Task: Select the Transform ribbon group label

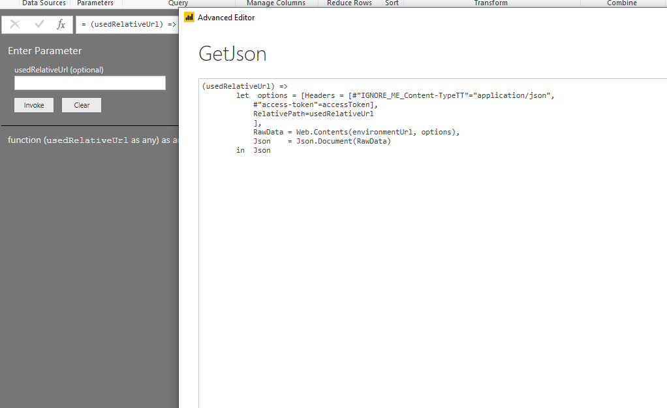Action: point(491,3)
